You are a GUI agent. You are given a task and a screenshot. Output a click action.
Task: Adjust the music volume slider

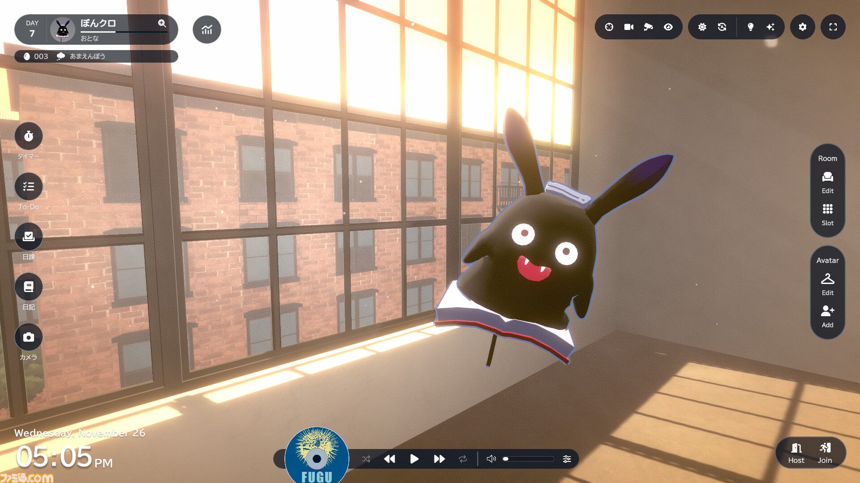point(529,459)
